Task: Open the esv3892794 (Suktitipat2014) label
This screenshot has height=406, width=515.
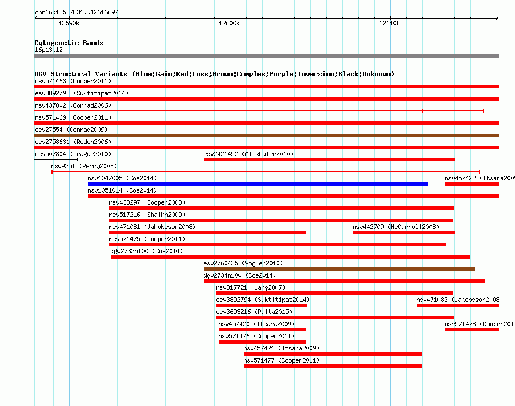Action: 263,300
